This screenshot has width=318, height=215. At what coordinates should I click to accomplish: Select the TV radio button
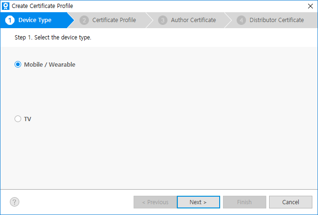tap(18, 119)
